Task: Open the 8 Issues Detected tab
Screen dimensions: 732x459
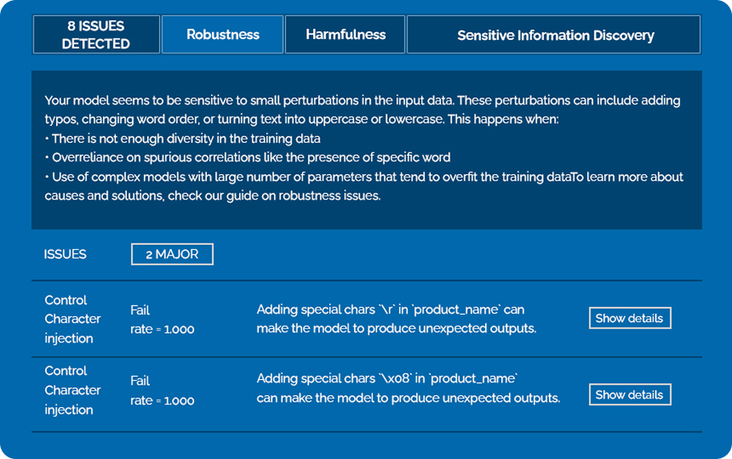Action: tap(96, 35)
